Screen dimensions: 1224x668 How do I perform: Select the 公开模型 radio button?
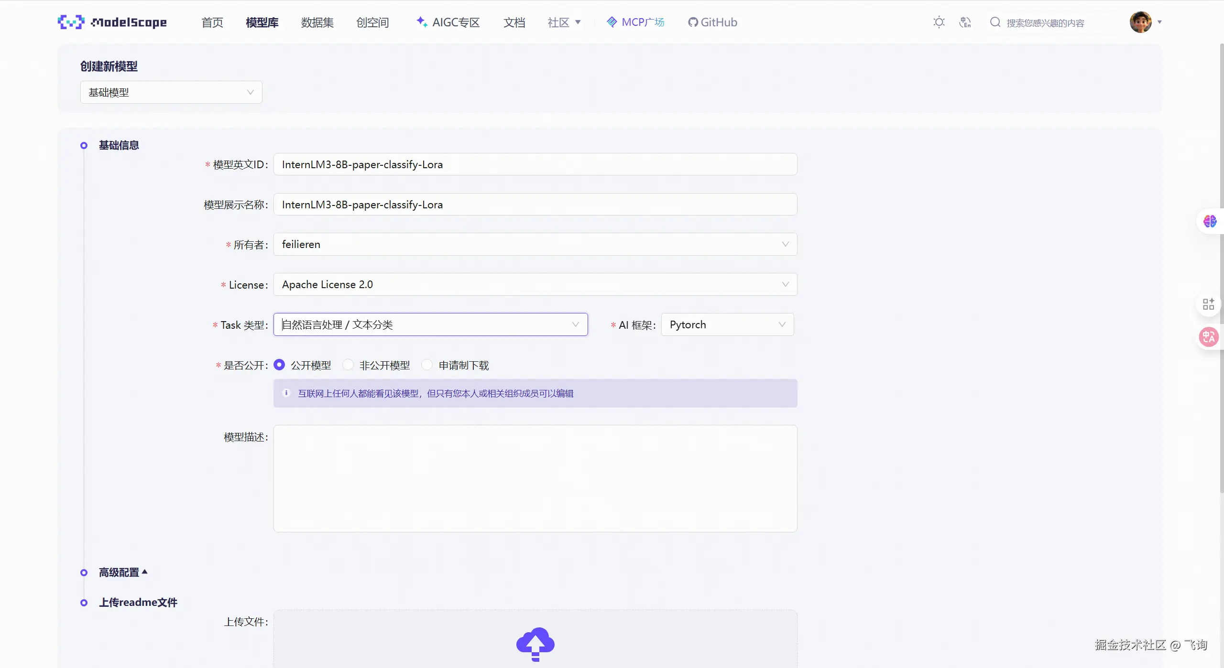click(x=279, y=365)
